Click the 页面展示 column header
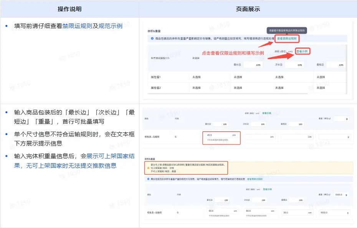 (248, 9)
